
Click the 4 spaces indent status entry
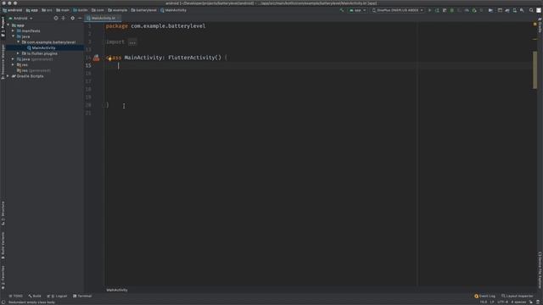pyautogui.click(x=518, y=302)
